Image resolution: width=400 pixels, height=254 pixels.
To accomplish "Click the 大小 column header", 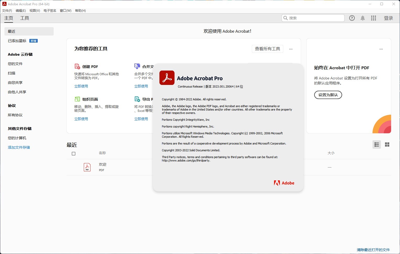I will coord(331,153).
